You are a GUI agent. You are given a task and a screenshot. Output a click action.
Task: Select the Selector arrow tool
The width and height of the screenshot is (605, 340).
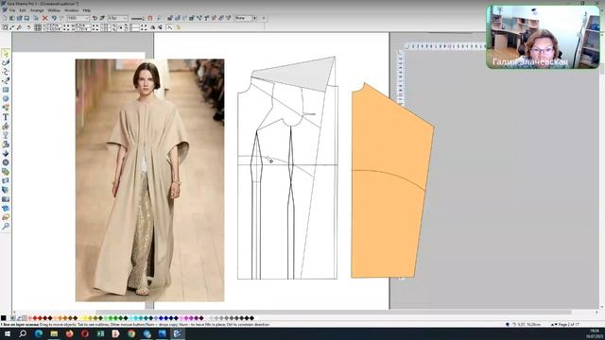pos(6,53)
